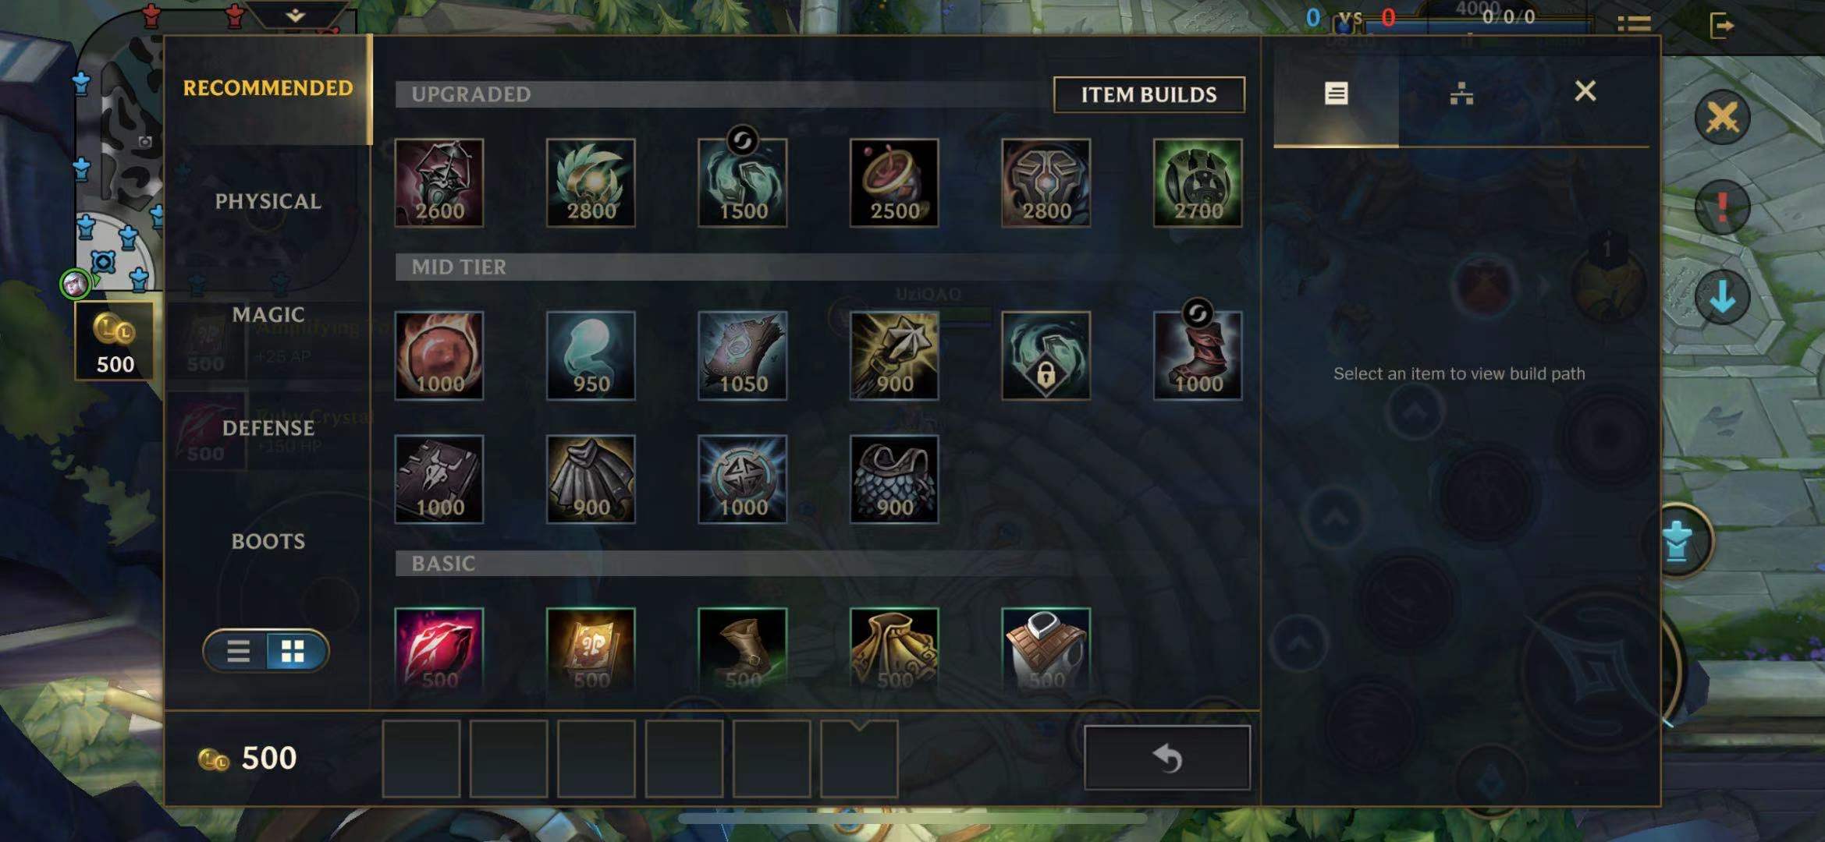Switch to list view layout
The height and width of the screenshot is (842, 1825).
(238, 651)
